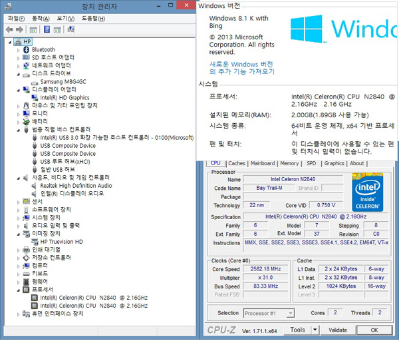Click the Forward arrow in Device Manager toolbar
The image size is (399, 341).
tap(19, 29)
